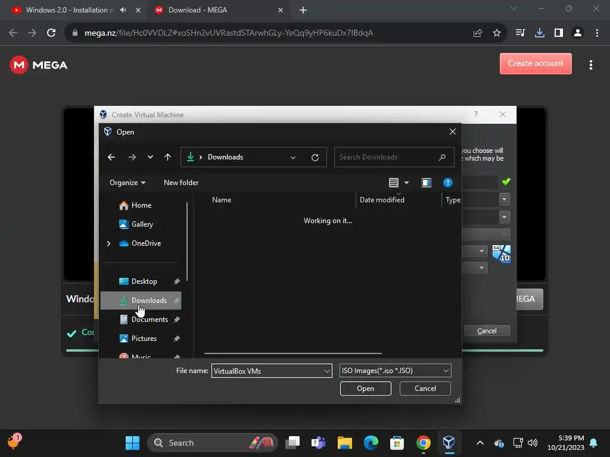610x457 pixels.
Task: Expand the view options arrow
Action: [406, 183]
